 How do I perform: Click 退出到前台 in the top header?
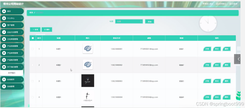(x=221, y=4)
